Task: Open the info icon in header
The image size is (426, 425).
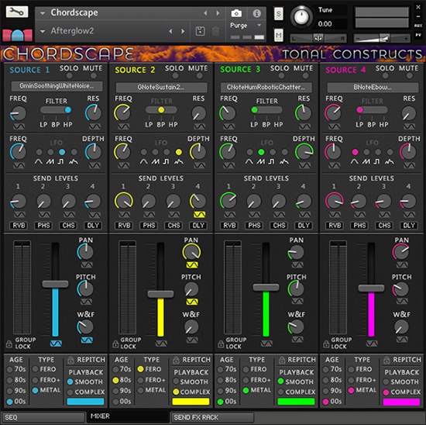Action: pos(256,13)
